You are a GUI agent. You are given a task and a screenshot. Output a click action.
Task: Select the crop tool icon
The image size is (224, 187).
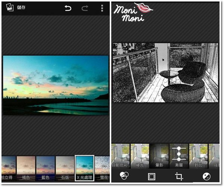pyautogui.click(x=179, y=176)
